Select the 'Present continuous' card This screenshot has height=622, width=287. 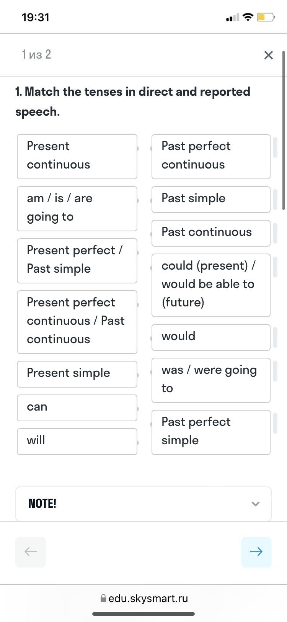click(x=77, y=156)
